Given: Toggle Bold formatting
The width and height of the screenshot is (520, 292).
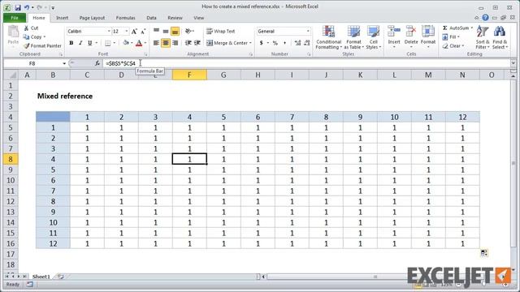Looking at the screenshot, I should pyautogui.click(x=71, y=43).
